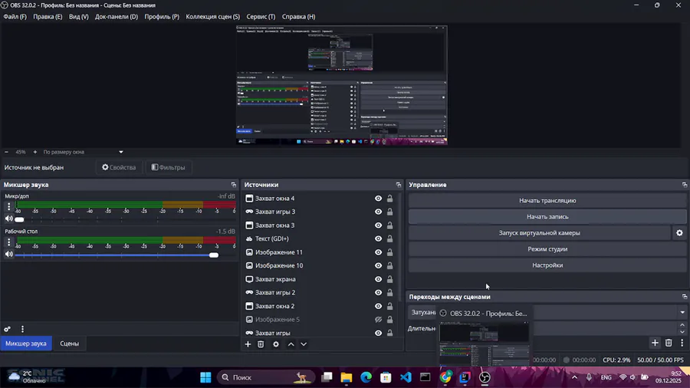The image size is (690, 388).
Task: Click Начать трансляцию button
Action: coord(547,201)
